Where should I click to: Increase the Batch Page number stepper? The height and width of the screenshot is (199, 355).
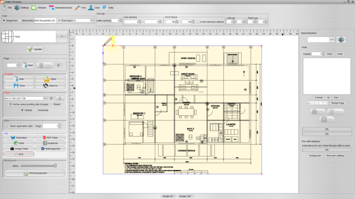[x=60, y=124]
